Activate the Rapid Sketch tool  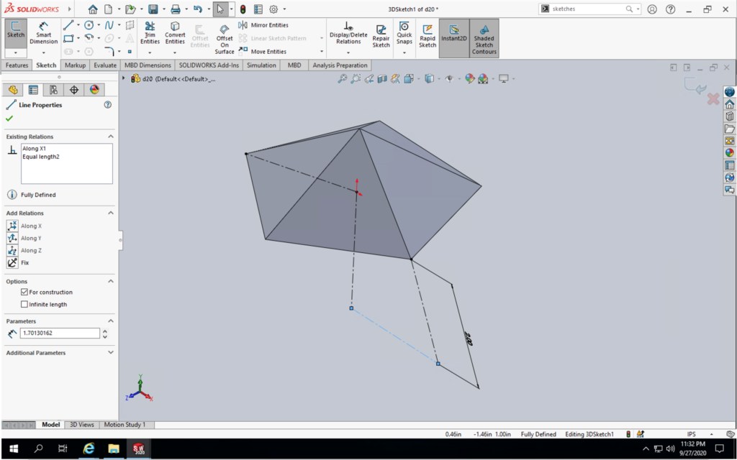point(428,34)
